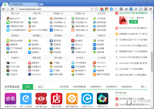The height and width of the screenshot is (109, 154).
Task: Click the 搜狗拼音输入法 link
Action: point(60,19)
